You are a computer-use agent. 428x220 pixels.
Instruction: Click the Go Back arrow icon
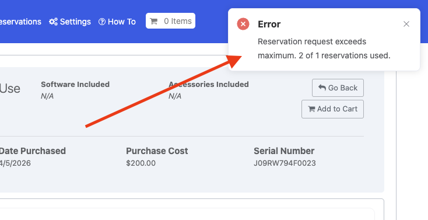(x=322, y=88)
